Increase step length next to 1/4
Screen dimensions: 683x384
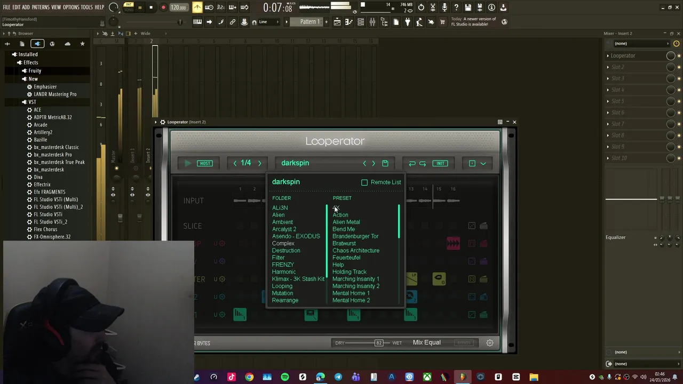tap(260, 163)
